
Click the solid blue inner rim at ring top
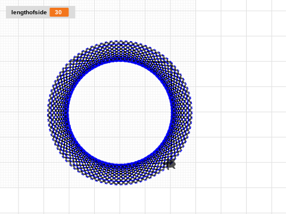120,61
